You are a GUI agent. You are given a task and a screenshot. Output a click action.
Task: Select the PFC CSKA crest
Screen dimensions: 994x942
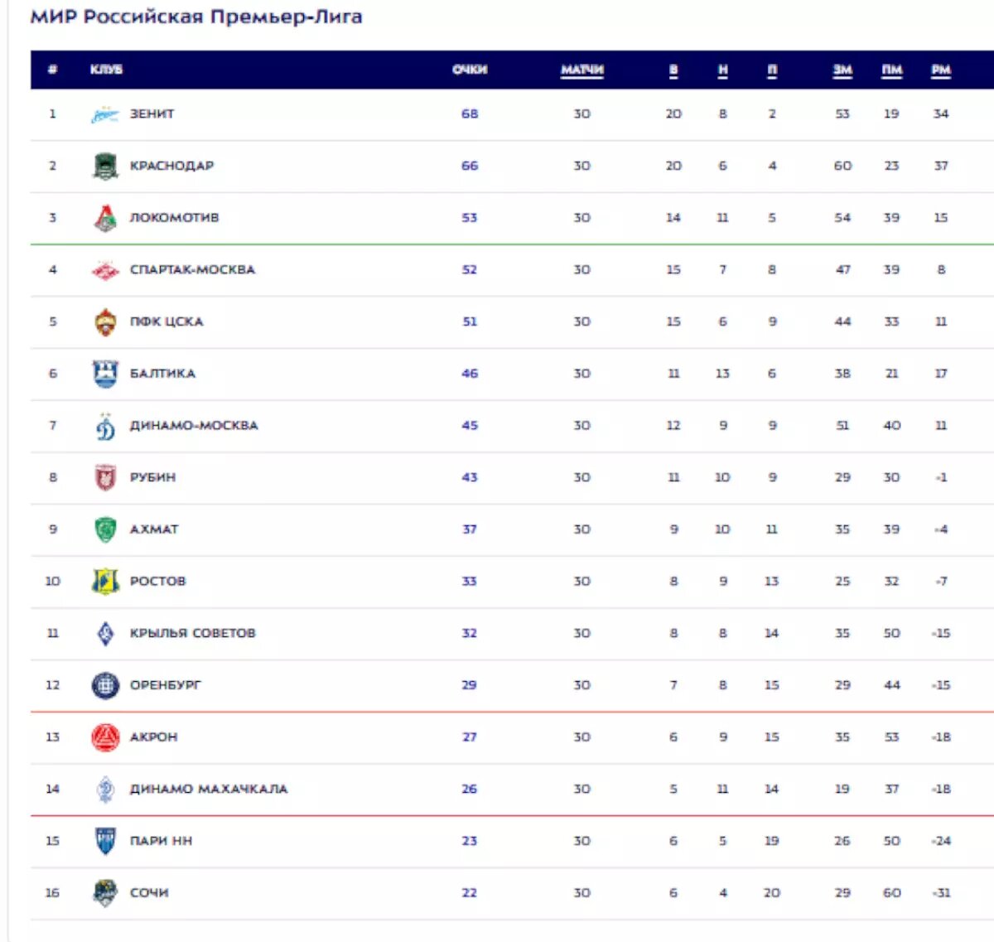[x=105, y=321]
